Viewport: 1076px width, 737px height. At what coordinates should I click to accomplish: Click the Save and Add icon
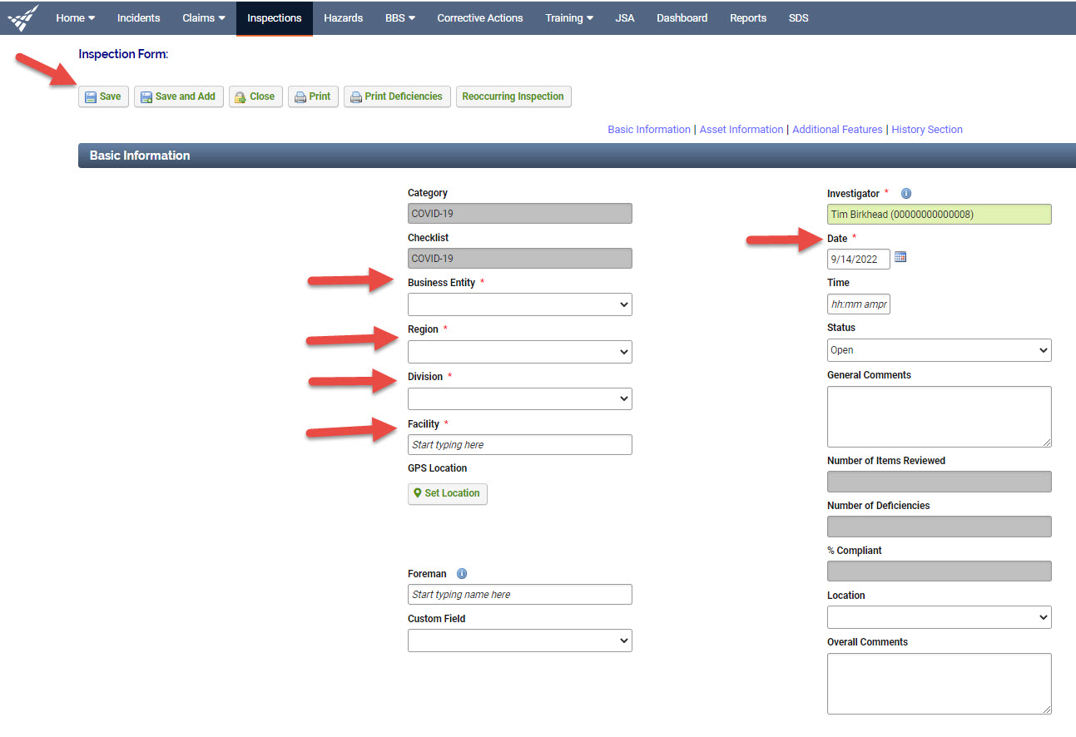pyautogui.click(x=146, y=96)
